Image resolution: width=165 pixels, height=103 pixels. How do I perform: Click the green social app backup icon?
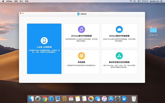119,56
